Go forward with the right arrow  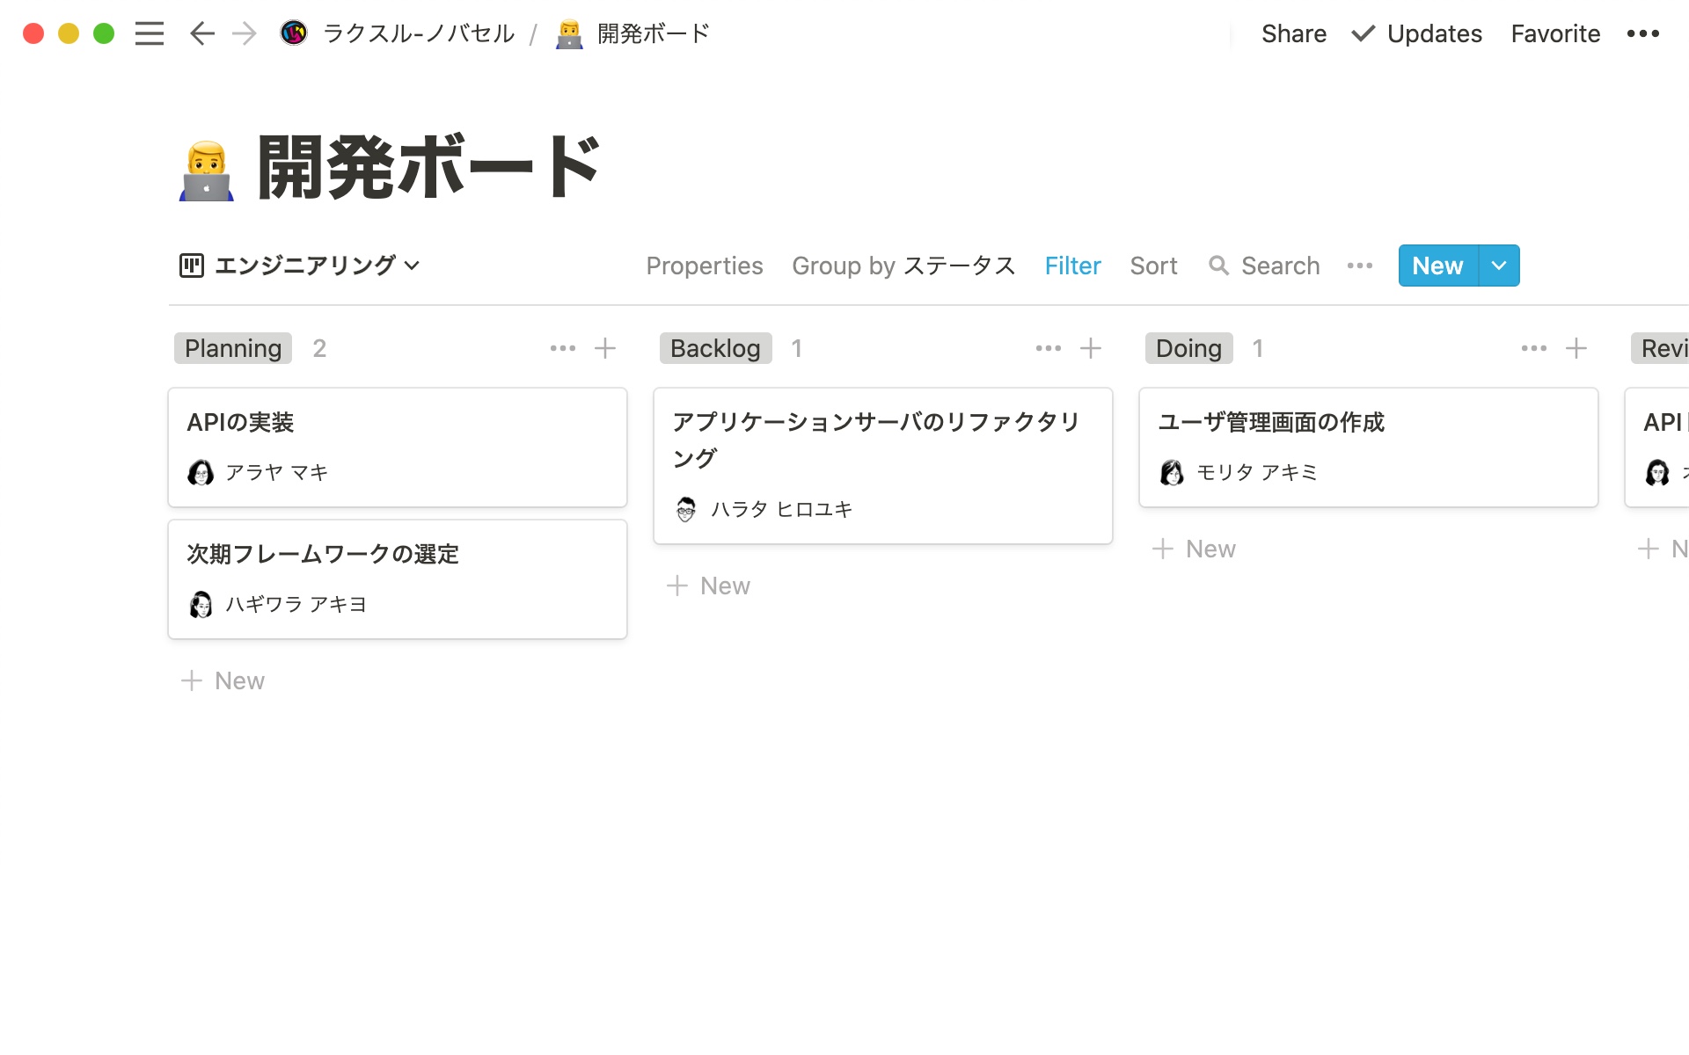[x=245, y=33]
